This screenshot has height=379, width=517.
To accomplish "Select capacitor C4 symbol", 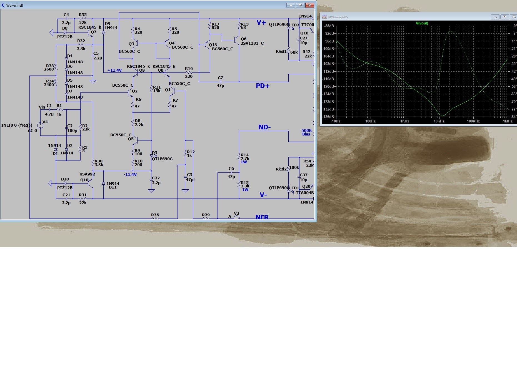I will point(66,19).
